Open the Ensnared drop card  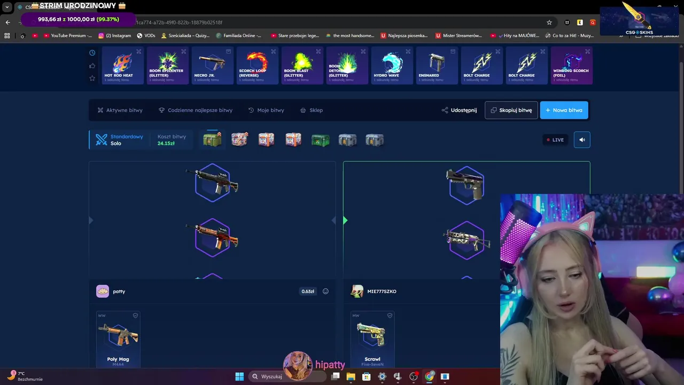tap(437, 65)
